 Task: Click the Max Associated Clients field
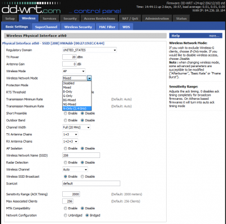click(x=68, y=201)
